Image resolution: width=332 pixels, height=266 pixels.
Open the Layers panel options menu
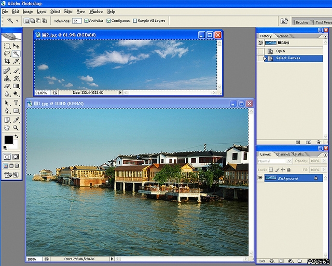click(x=325, y=155)
